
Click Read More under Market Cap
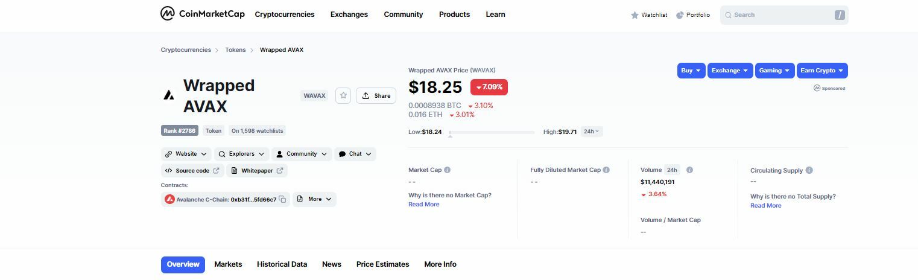[424, 205]
